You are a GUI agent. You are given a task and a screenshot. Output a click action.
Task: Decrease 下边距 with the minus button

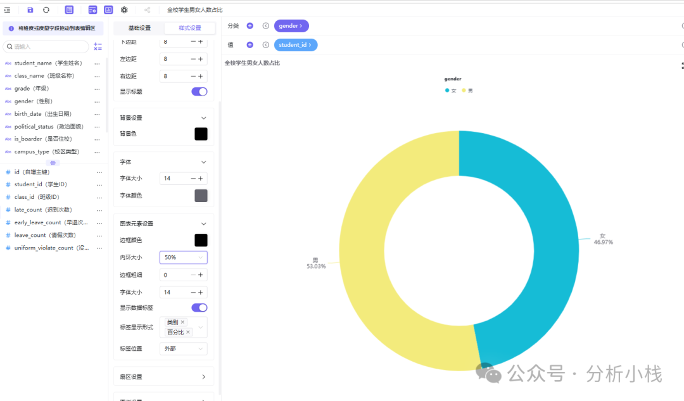click(193, 41)
